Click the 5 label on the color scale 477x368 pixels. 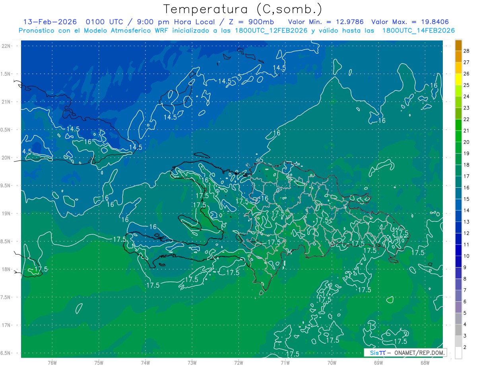point(465,313)
